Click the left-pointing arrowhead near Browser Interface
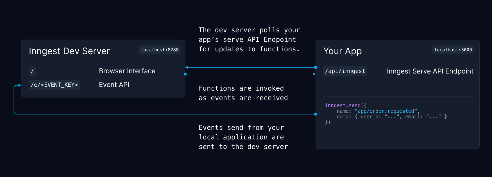Image resolution: width=492 pixels, height=177 pixels. click(x=187, y=67)
